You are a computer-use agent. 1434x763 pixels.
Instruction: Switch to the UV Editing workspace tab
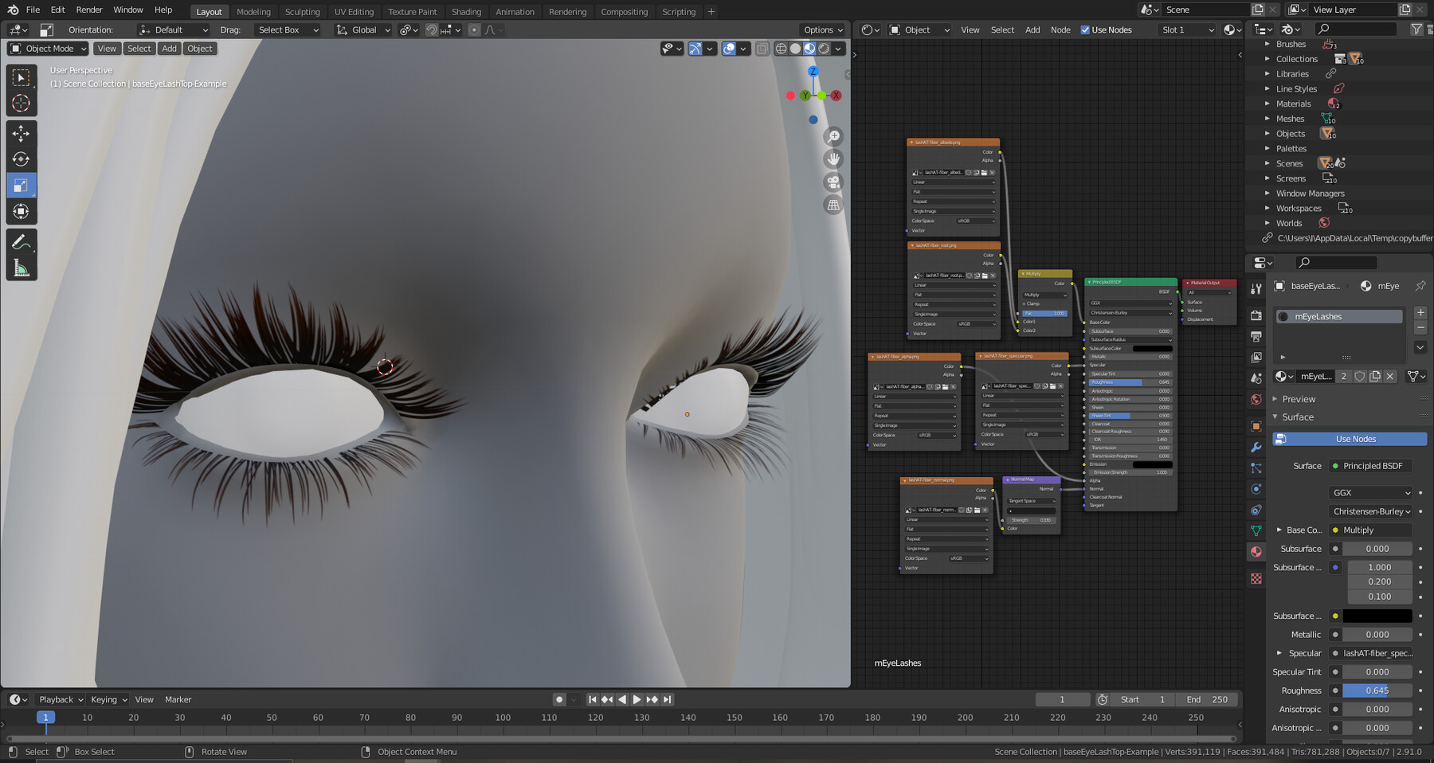click(354, 12)
